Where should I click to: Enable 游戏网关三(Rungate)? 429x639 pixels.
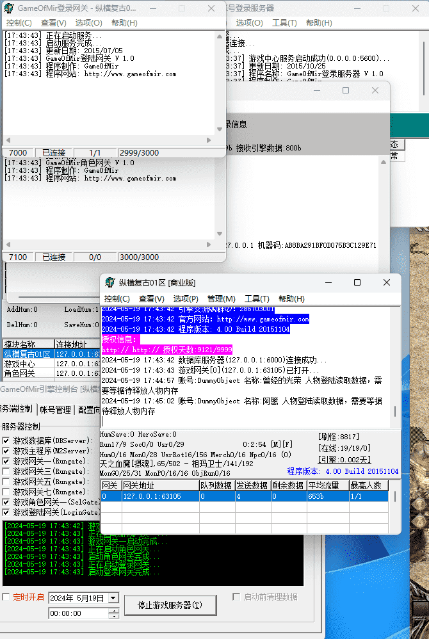pos(6,471)
